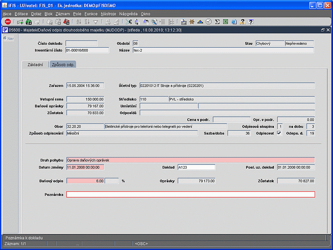333x250 pixels.
Task: Click the magnifier search icon
Action: [154, 22]
